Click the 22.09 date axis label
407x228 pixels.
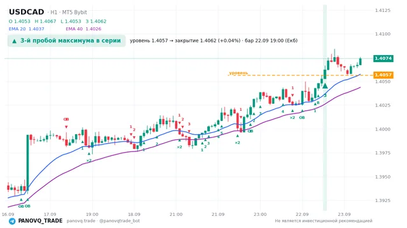(302, 214)
